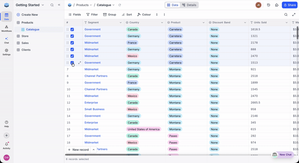Click the refresh icon next to Catalogue
Viewport: 299px width, 163px height.
click(x=120, y=5)
